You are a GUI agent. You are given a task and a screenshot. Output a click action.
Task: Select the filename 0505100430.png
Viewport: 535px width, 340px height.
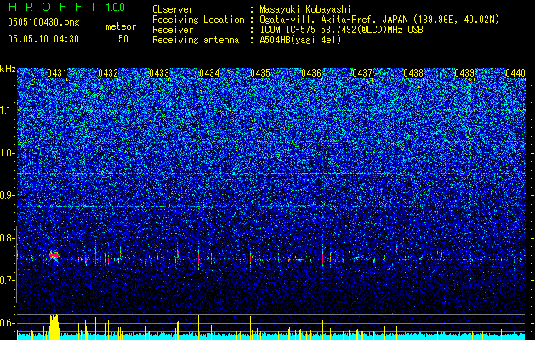pyautogui.click(x=43, y=23)
